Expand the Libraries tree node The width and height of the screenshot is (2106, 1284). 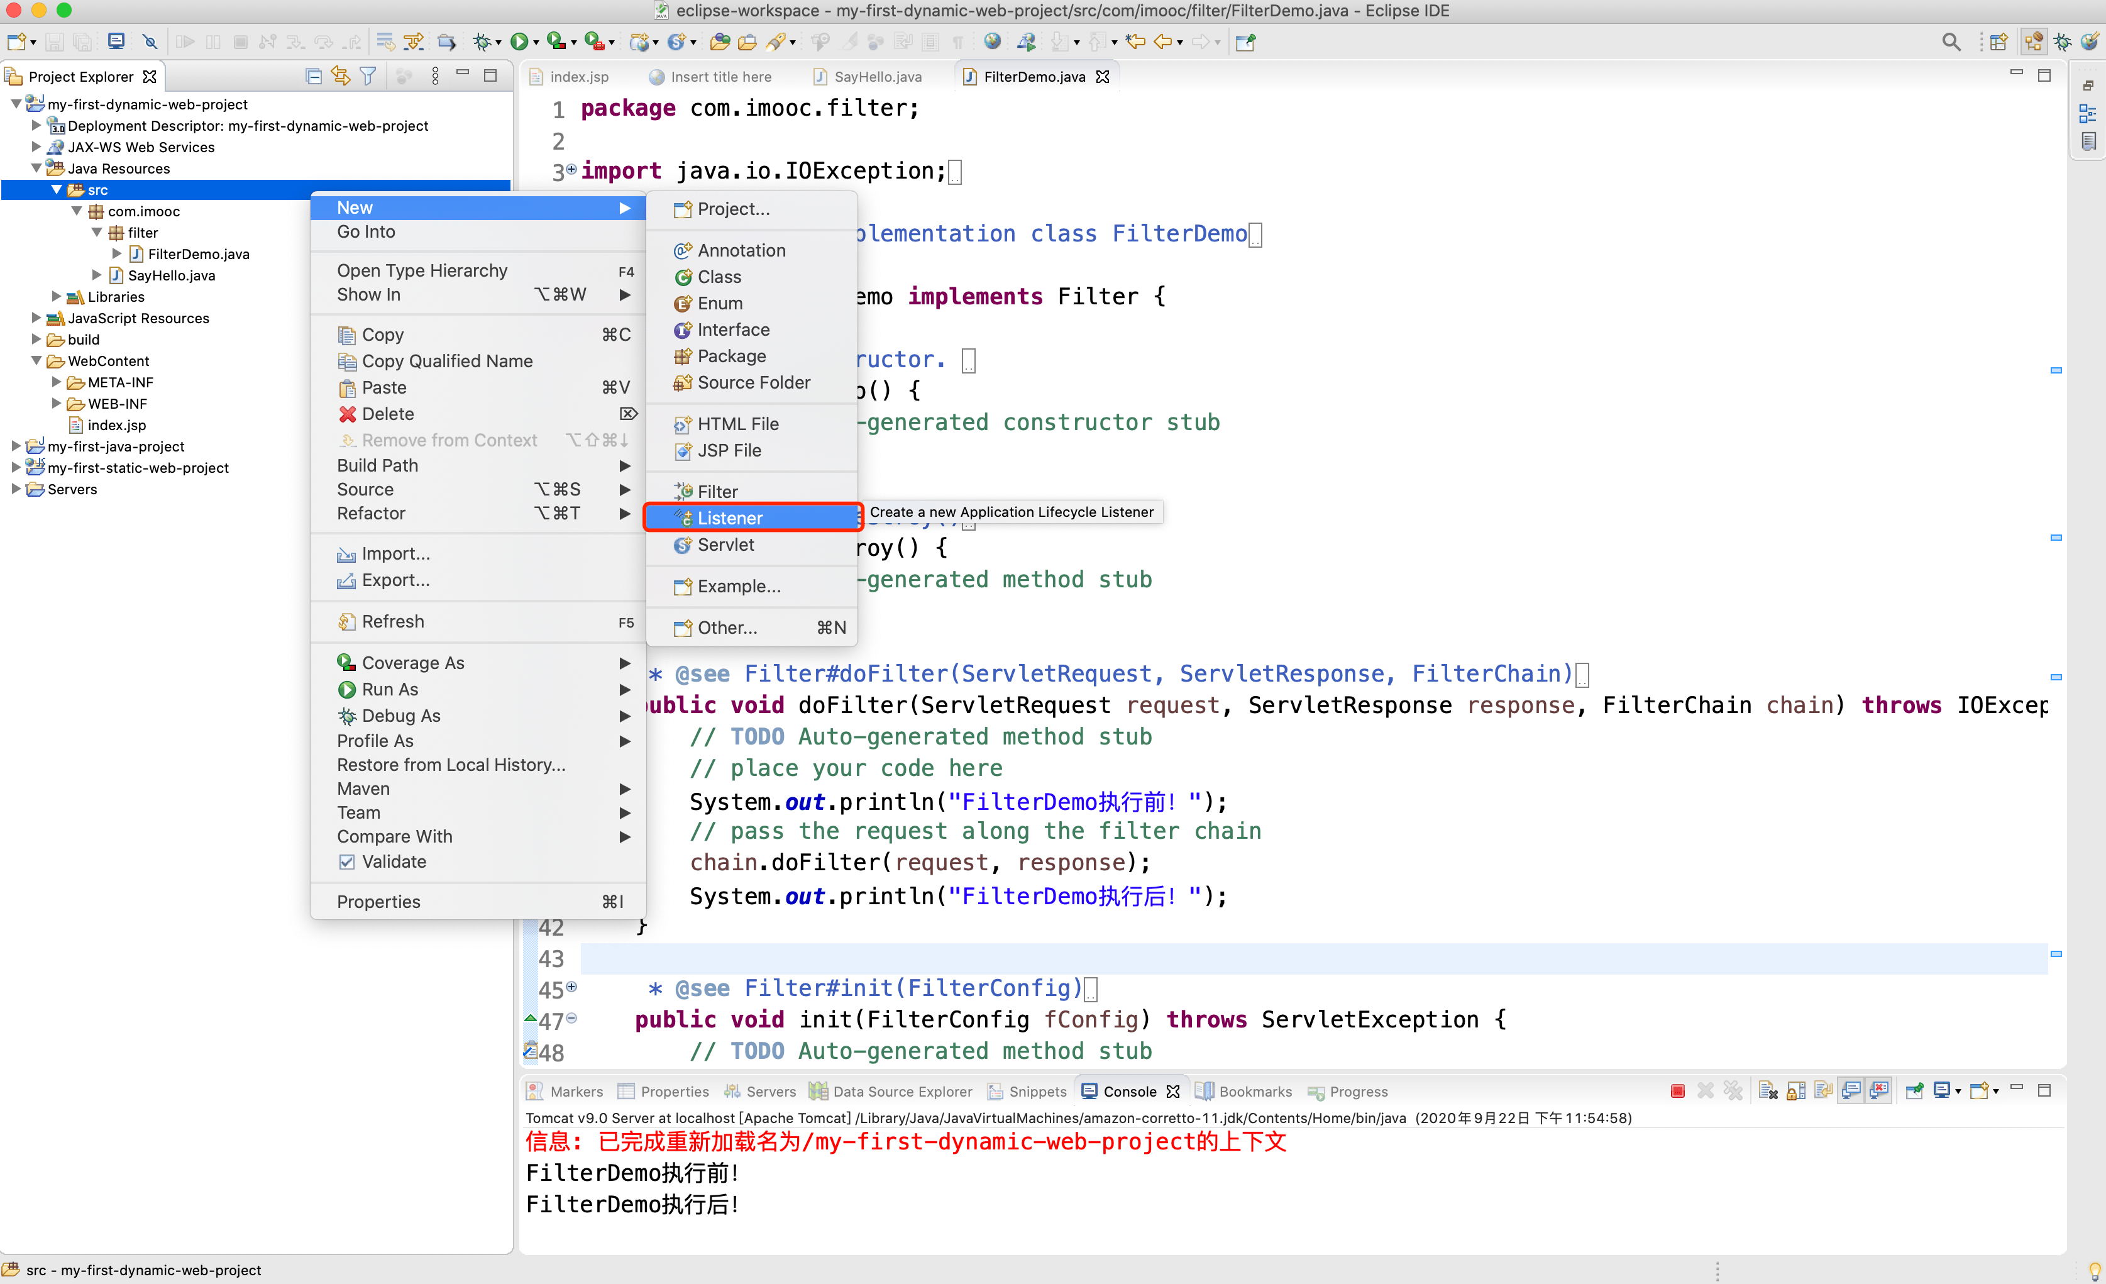click(x=57, y=297)
